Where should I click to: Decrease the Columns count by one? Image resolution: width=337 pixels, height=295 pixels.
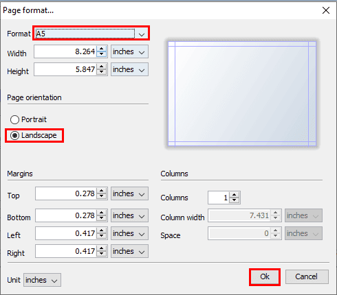tap(235, 200)
